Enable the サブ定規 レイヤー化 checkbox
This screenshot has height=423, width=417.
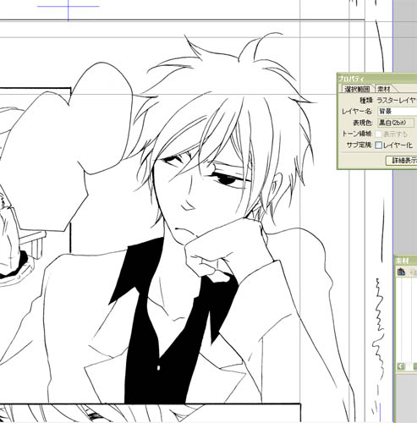pos(379,146)
